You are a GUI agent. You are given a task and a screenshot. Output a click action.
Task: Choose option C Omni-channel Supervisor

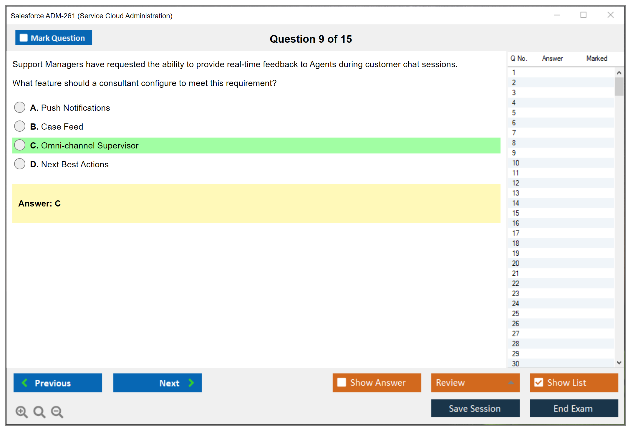(20, 145)
